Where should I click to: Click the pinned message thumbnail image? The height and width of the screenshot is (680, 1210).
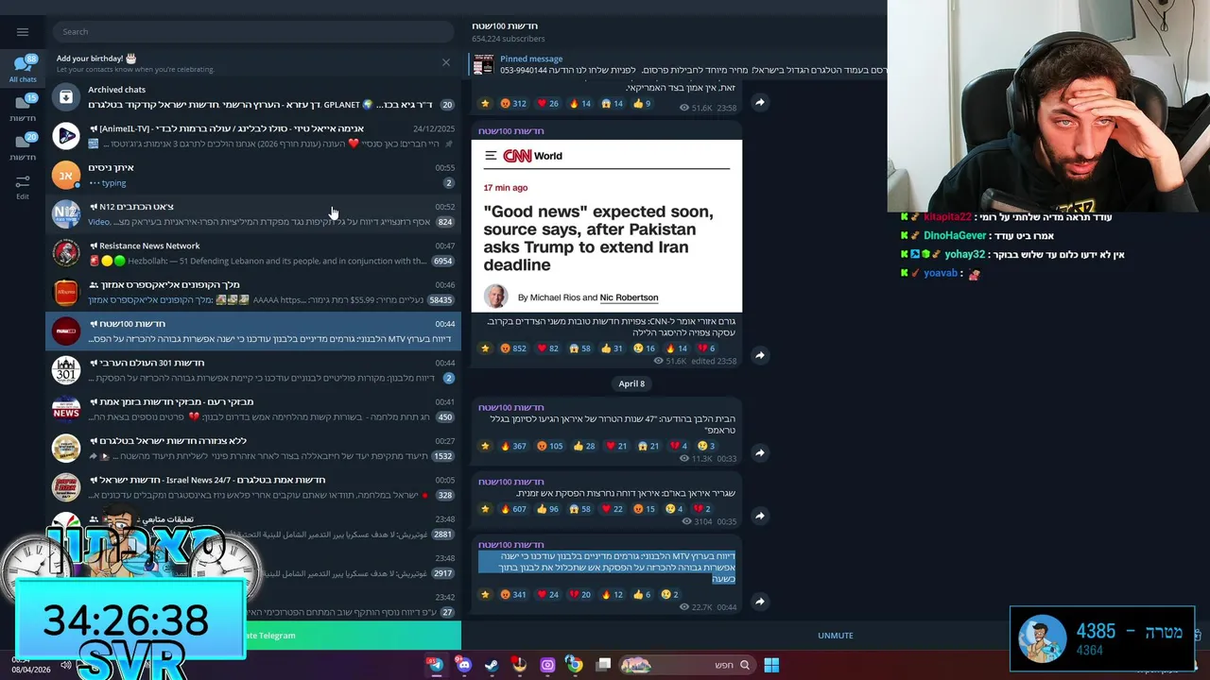click(484, 64)
